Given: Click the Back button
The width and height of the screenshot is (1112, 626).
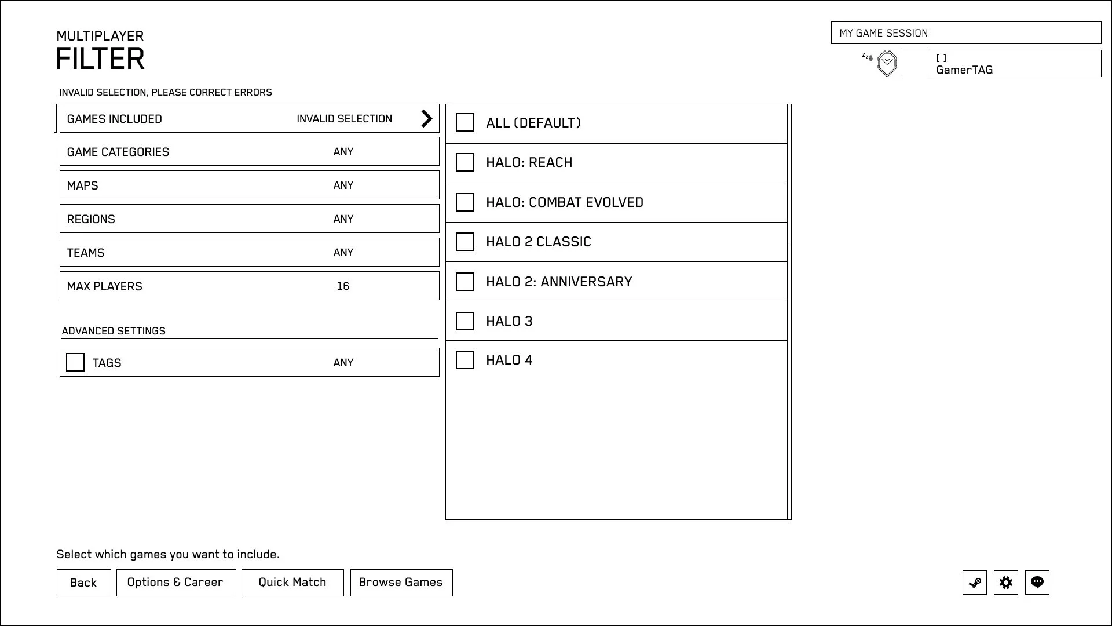Looking at the screenshot, I should coord(84,583).
